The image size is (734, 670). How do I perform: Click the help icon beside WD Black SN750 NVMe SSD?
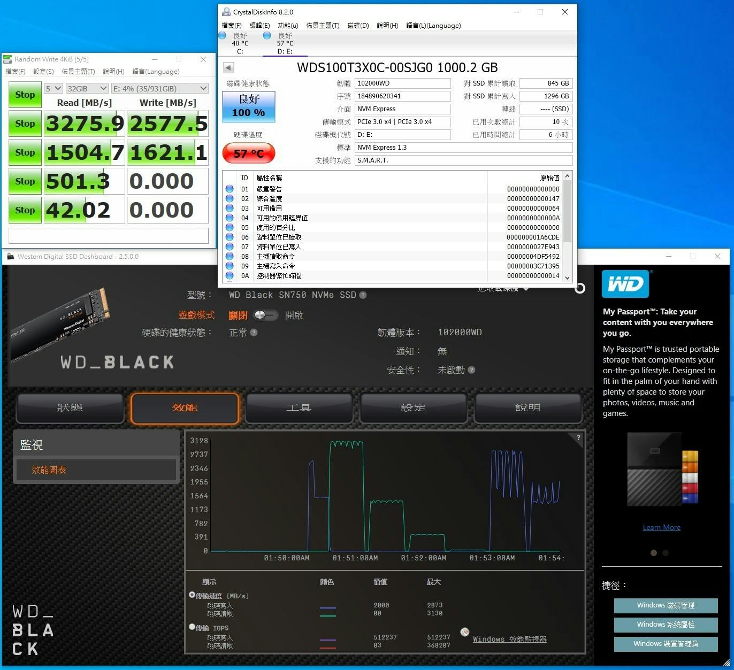(363, 295)
